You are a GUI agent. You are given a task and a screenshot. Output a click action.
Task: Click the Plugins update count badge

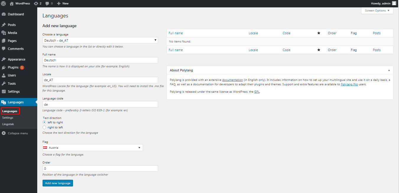click(x=22, y=67)
